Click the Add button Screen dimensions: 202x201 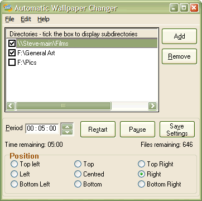coord(179,36)
